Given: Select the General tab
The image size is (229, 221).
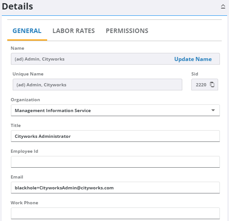Looking at the screenshot, I should click(x=27, y=31).
